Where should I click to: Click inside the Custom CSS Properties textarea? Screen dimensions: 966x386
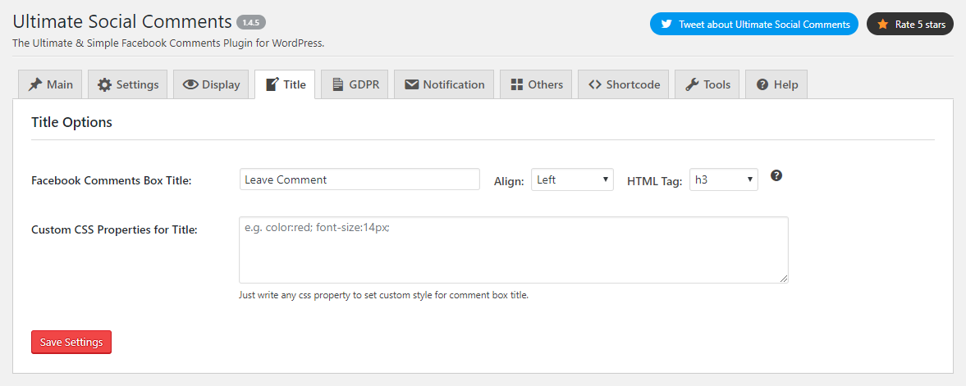pos(513,250)
